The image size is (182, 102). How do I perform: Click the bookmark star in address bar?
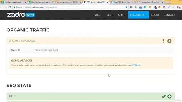[126, 7]
